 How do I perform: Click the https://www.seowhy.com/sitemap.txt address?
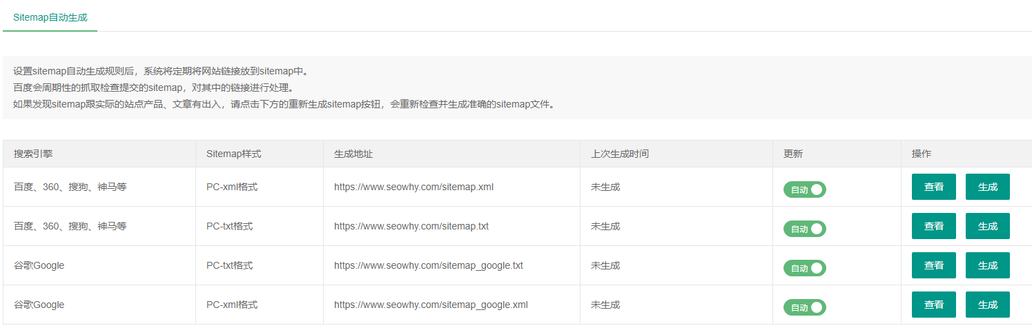(x=411, y=226)
